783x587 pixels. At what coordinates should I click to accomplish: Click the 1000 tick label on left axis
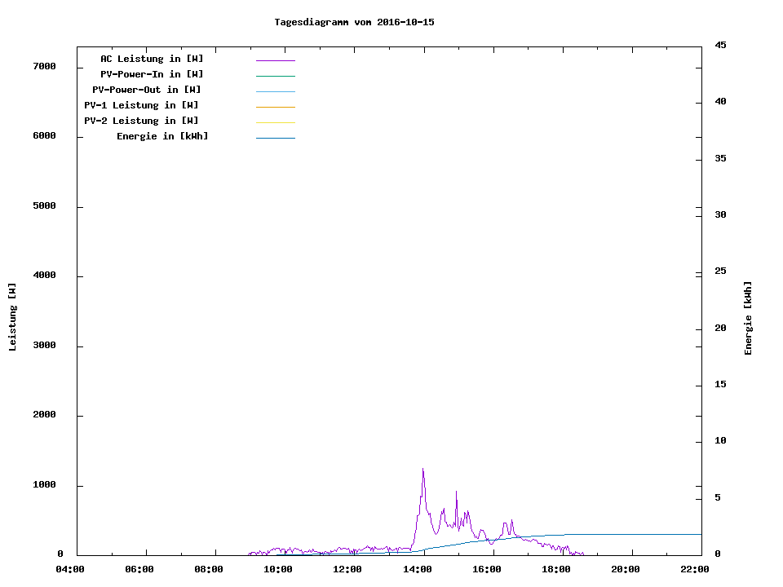coord(44,485)
